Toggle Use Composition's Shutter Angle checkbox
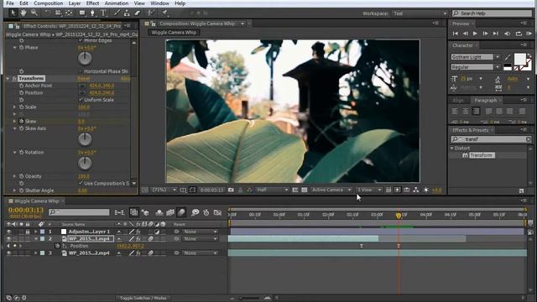The width and height of the screenshot is (537, 302). (81, 183)
